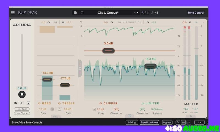
Task: Solo the Treble band with S button
Action: [x=59, y=109]
